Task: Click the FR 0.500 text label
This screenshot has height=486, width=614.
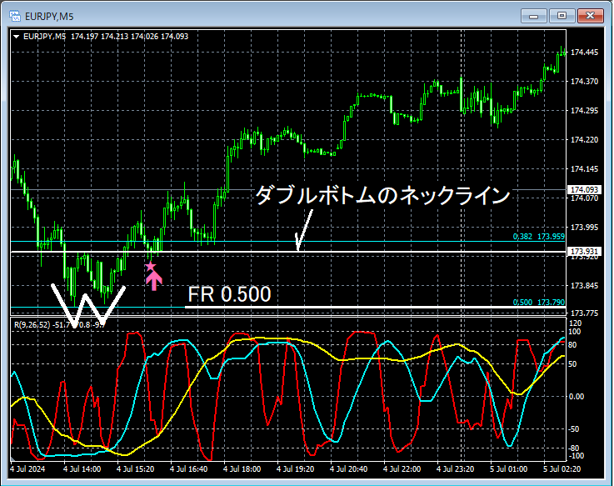Action: [229, 294]
